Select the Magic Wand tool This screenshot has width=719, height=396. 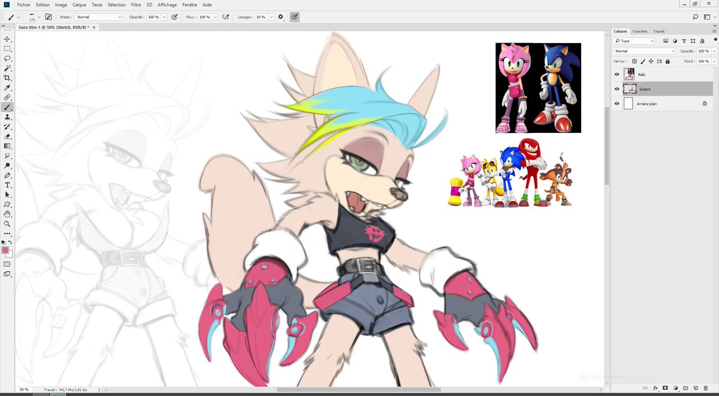coord(7,68)
